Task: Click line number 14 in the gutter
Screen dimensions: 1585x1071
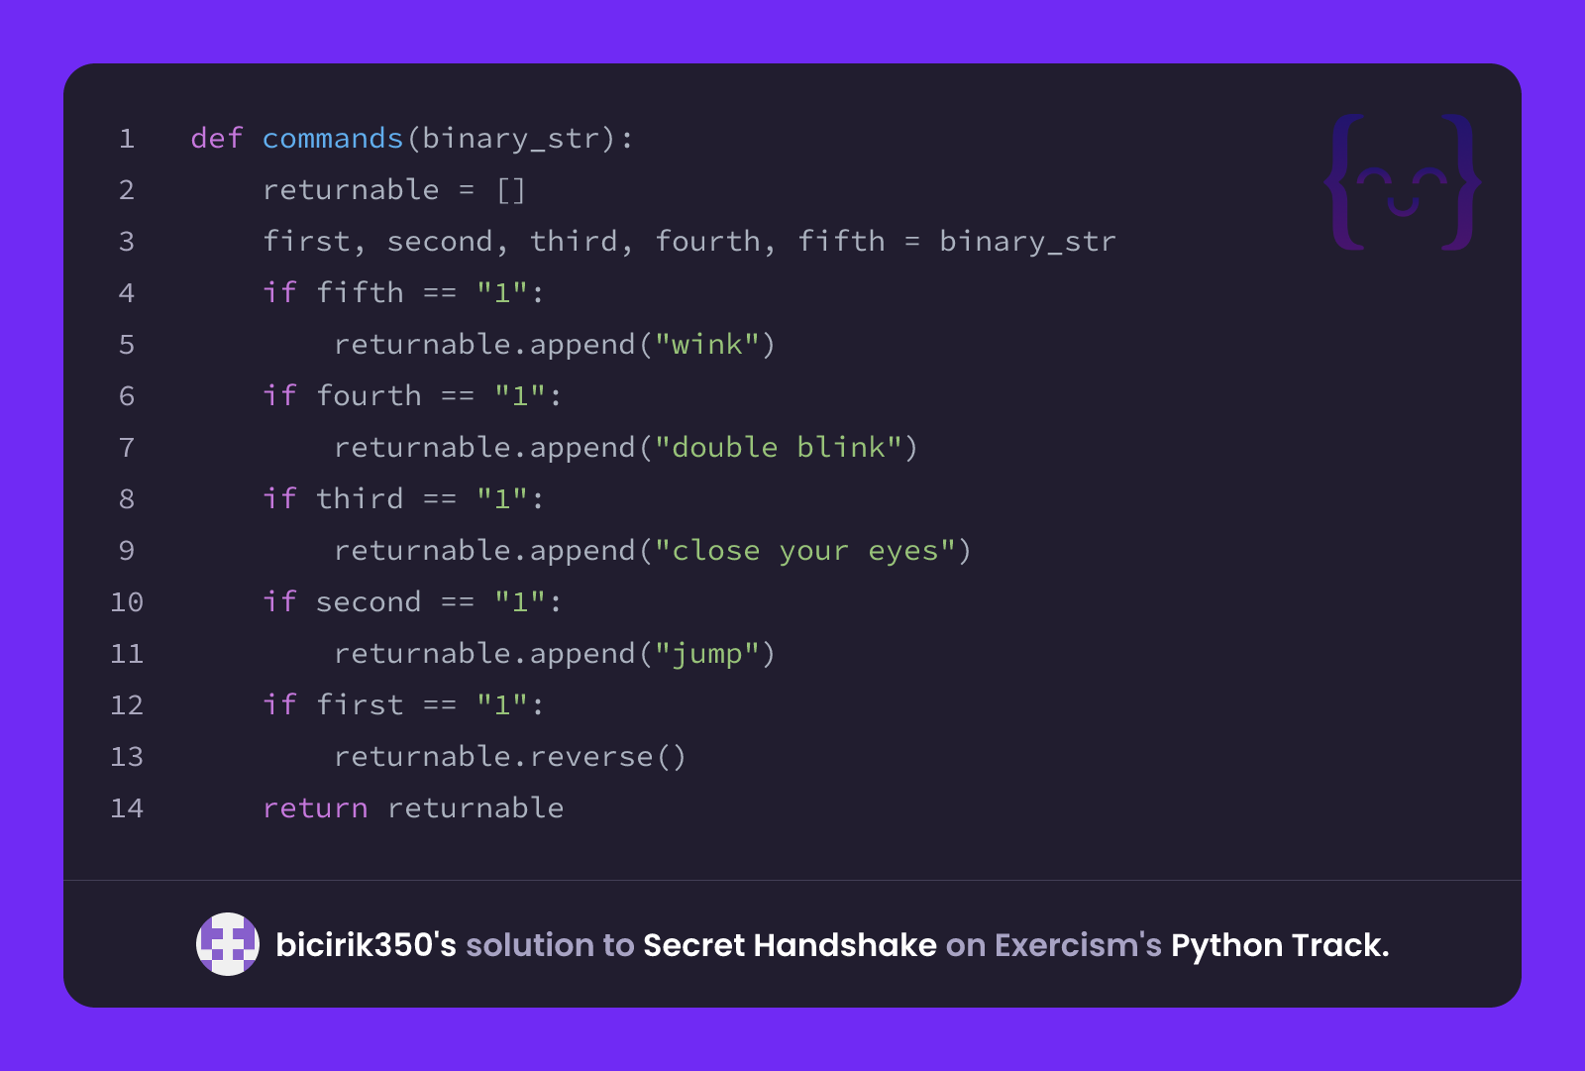Action: click(127, 808)
